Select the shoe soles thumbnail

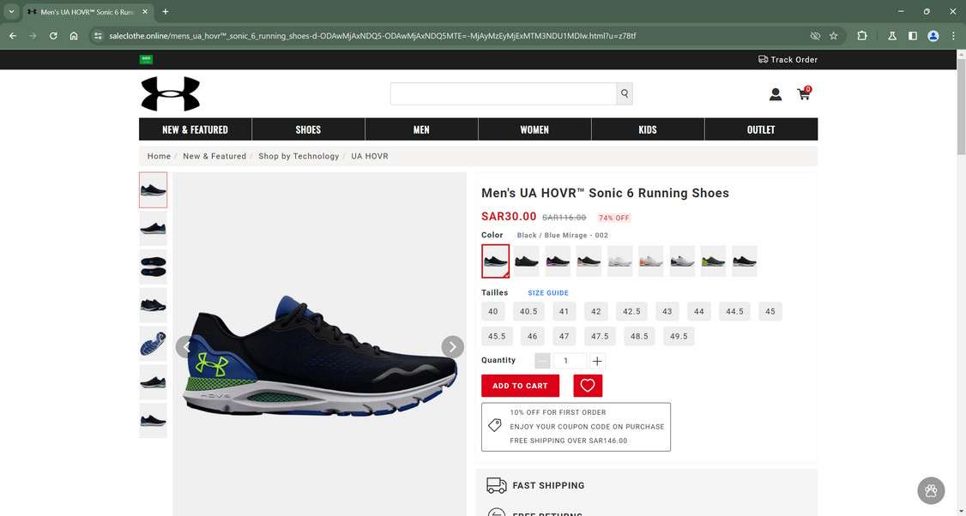(154, 267)
